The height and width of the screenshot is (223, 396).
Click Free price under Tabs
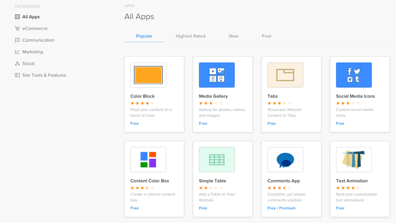click(271, 123)
